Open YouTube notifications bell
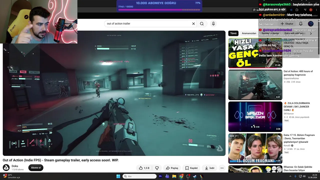Screen dimensions: 320x180 point(301,24)
